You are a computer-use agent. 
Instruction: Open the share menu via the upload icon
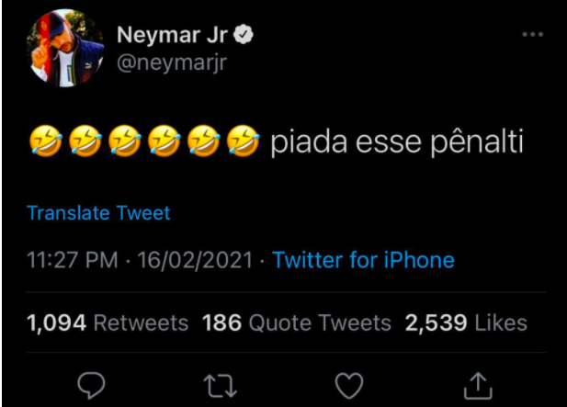coord(477,385)
